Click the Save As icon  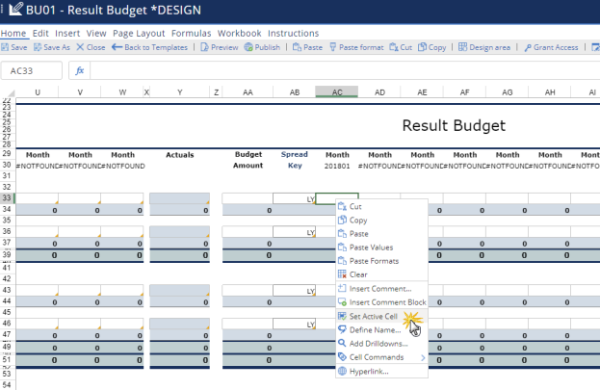(x=38, y=47)
